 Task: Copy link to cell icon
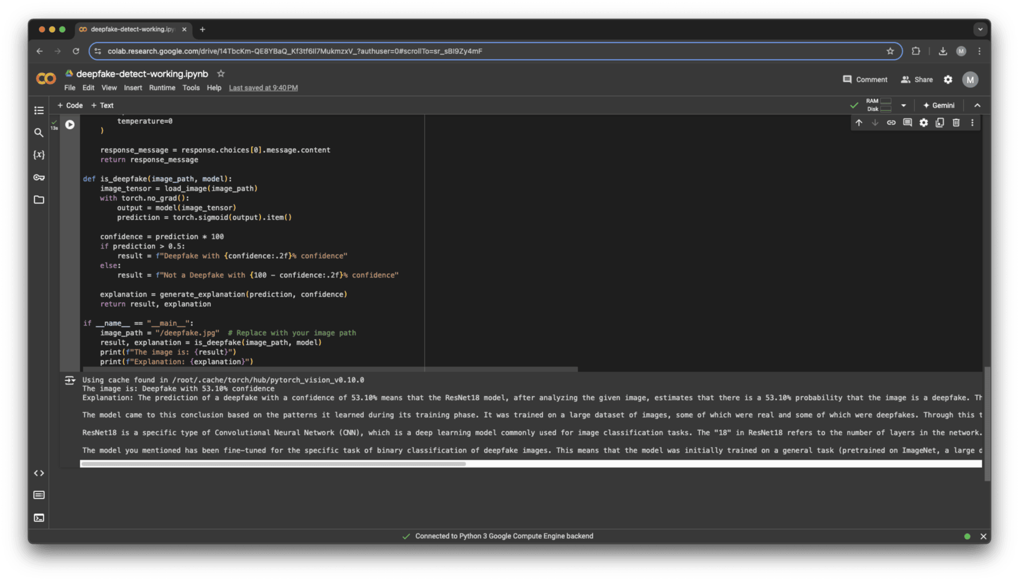891,123
